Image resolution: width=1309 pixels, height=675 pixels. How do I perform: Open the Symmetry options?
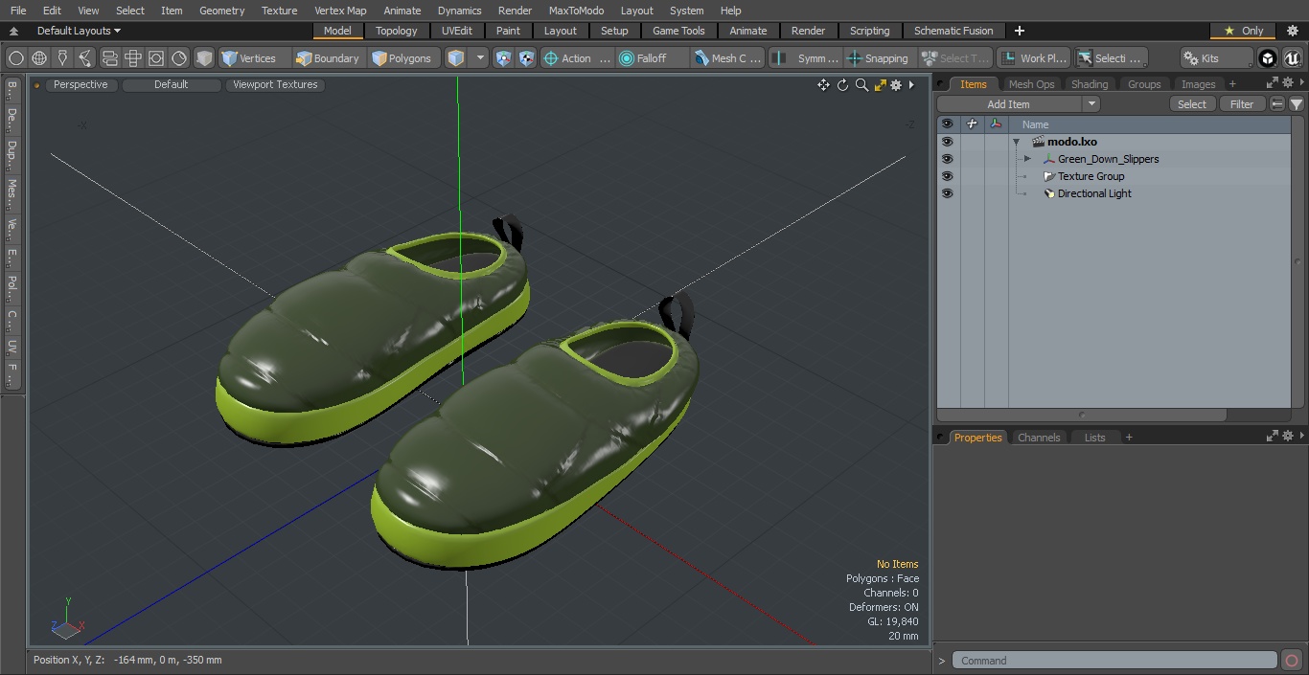806,58
